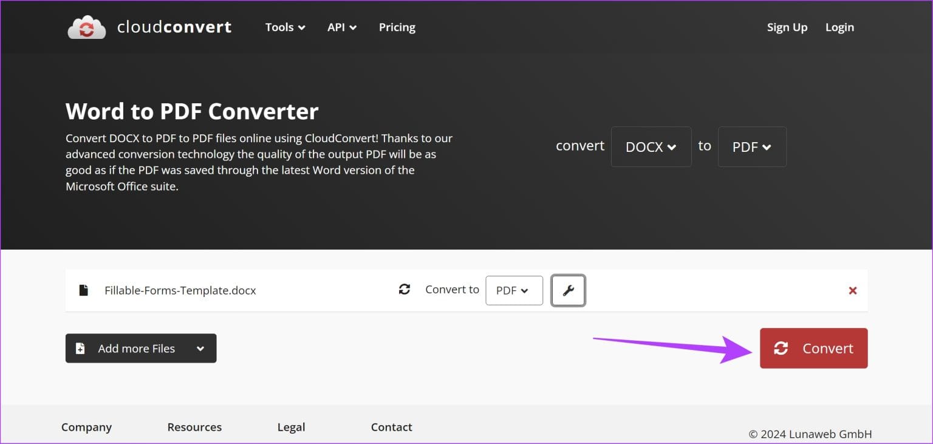This screenshot has height=444, width=933.
Task: Go to the Pricing page
Action: tap(397, 27)
